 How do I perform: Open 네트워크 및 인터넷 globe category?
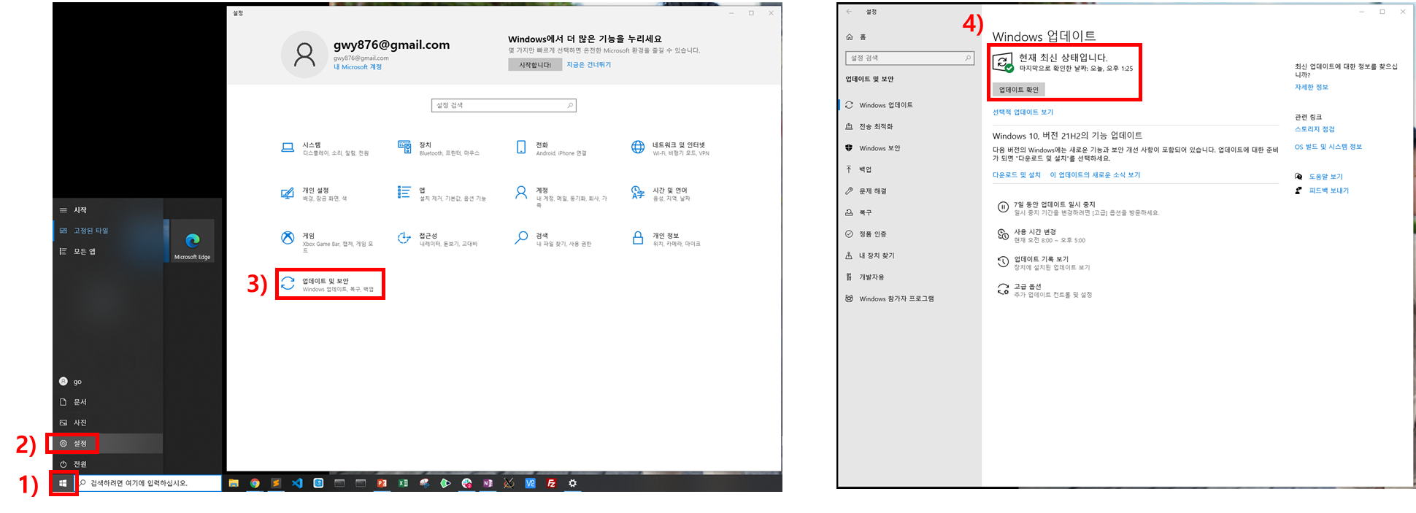670,148
